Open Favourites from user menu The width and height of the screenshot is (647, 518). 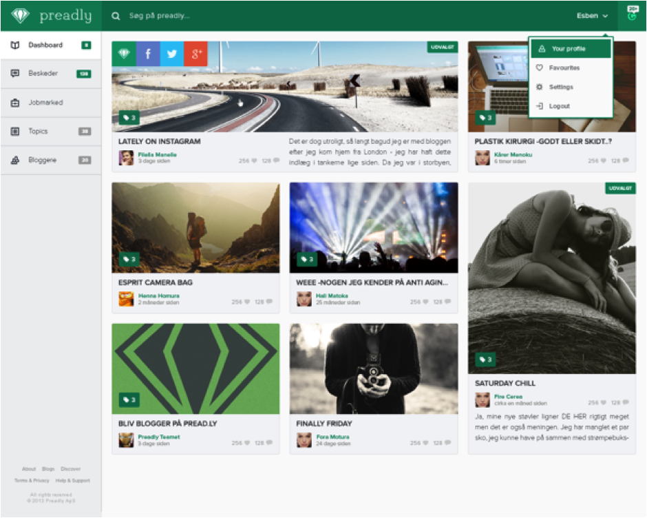[564, 68]
